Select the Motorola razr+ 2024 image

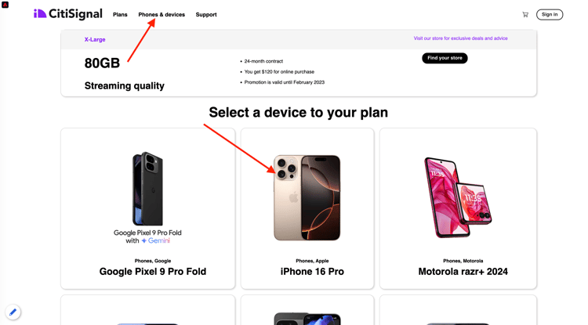[458, 197]
